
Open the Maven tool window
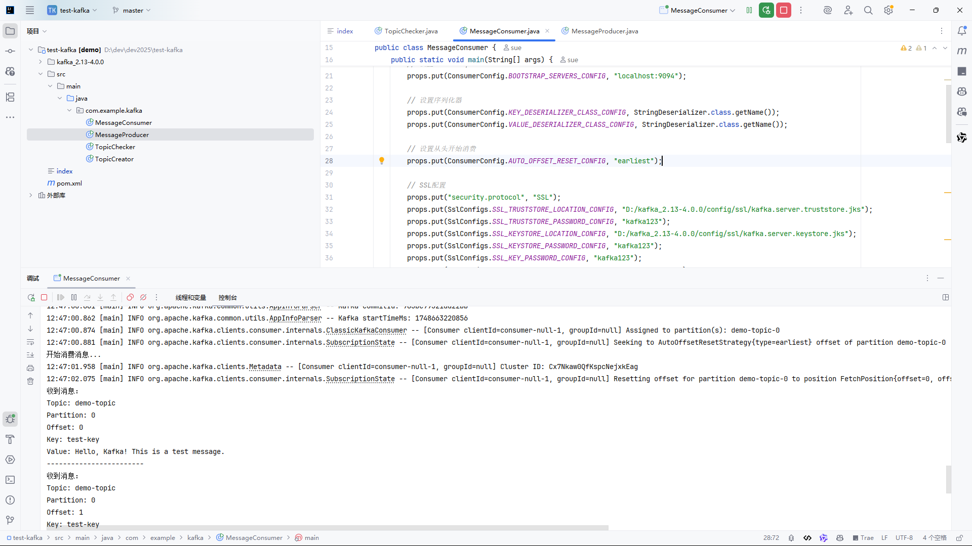click(962, 51)
